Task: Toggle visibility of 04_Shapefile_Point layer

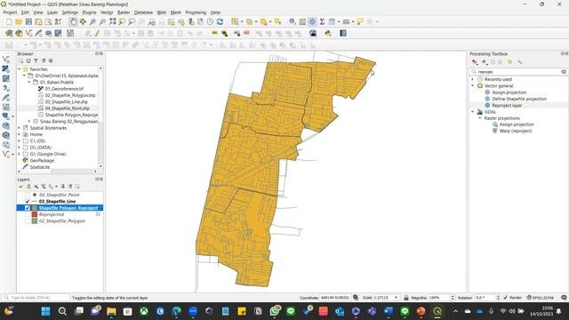Action: click(x=28, y=195)
